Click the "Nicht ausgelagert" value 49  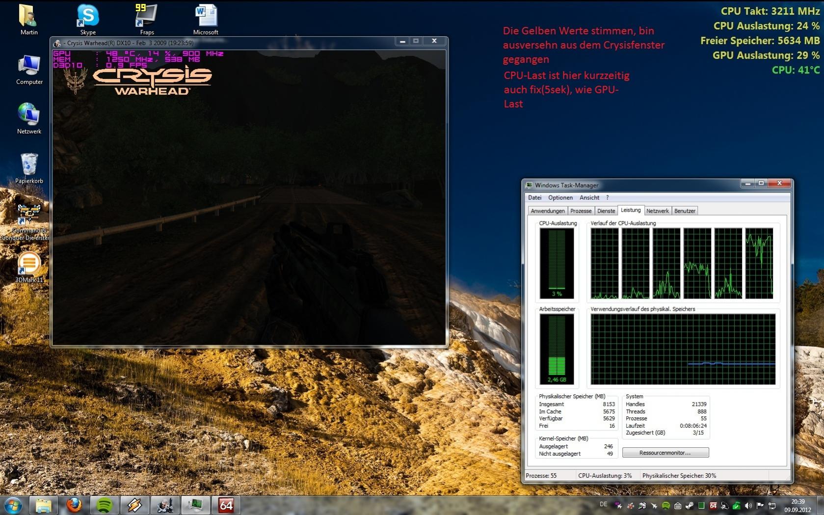pos(610,454)
